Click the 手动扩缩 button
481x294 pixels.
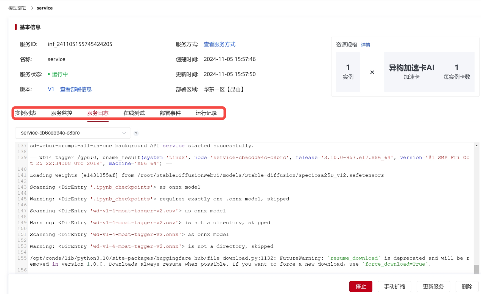coord(394,286)
